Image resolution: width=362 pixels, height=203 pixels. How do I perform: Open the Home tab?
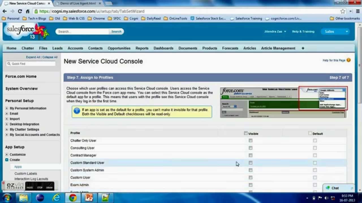[x=11, y=48]
